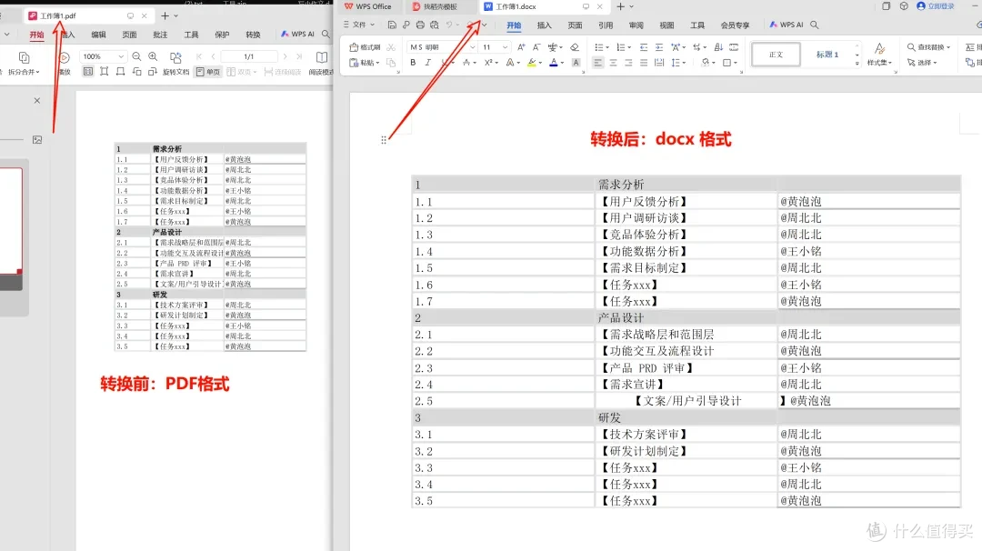Click the font color red A swatch

(554, 63)
